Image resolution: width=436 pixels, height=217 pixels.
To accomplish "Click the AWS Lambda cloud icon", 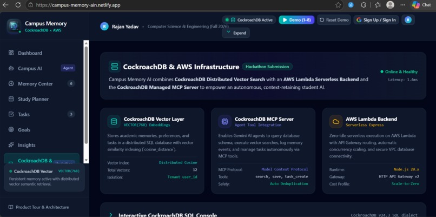I will [336, 122].
